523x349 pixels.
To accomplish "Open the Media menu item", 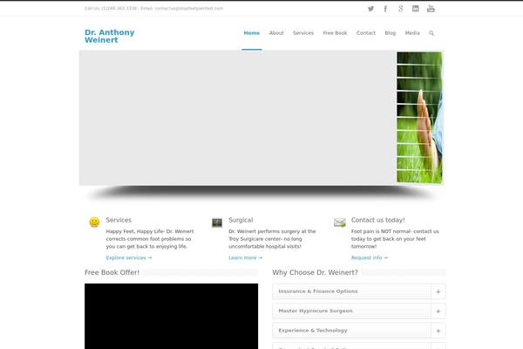I will [412, 33].
